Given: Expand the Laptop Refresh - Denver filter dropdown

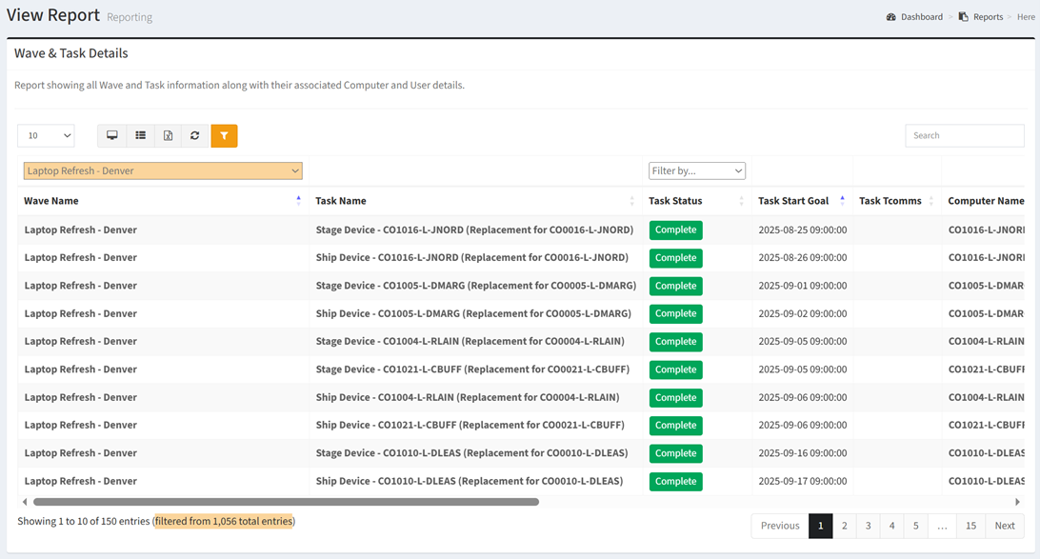Looking at the screenshot, I should pyautogui.click(x=163, y=170).
